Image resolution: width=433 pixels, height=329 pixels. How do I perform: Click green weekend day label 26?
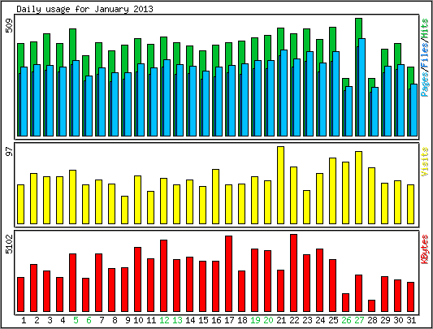[346, 320]
